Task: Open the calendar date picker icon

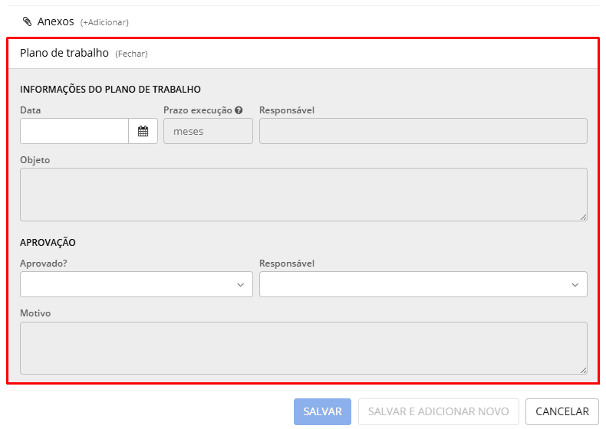Action: (x=143, y=131)
